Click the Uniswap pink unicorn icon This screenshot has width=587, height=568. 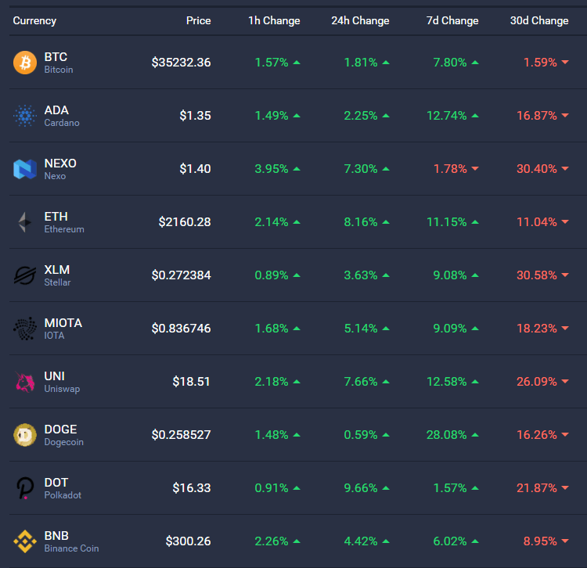[25, 382]
